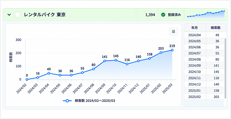Image resolution: width=231 pixels, height=119 pixels.
Task: Click the chart data point labeled 203
Action: coord(161,53)
